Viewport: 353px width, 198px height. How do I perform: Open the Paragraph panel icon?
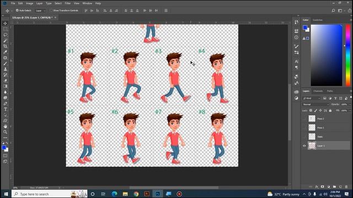(x=296, y=67)
